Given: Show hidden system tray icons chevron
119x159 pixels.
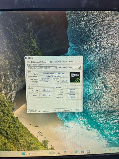Looking at the screenshot, I should 105,151.
